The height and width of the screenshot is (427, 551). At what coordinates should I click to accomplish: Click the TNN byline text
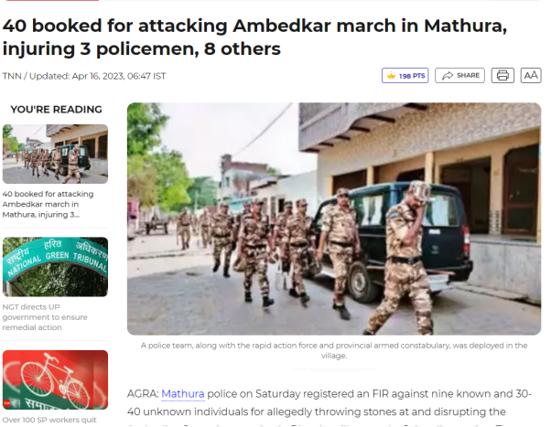click(12, 76)
